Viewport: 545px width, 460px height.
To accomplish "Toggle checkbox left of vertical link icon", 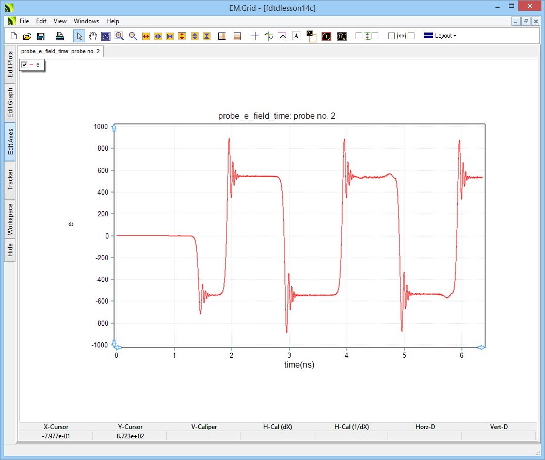I will pyautogui.click(x=359, y=36).
